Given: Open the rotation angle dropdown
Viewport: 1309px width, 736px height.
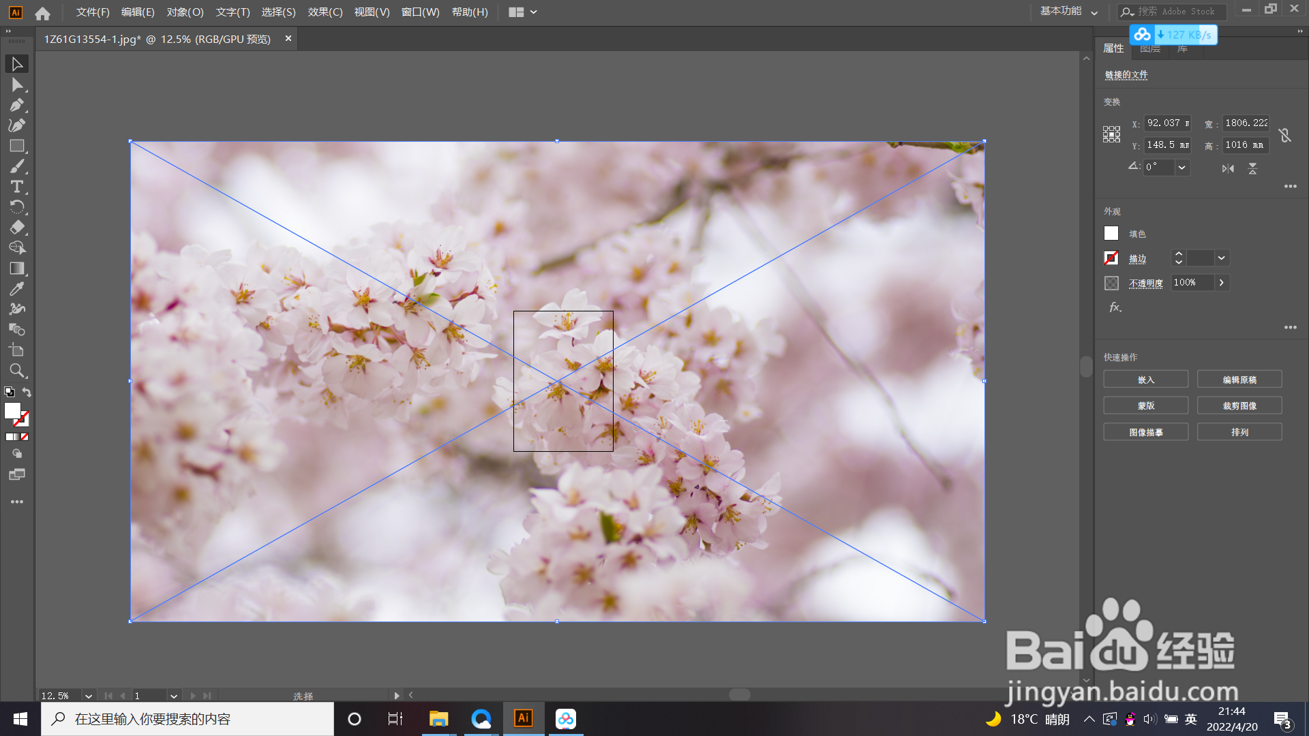Looking at the screenshot, I should point(1182,168).
